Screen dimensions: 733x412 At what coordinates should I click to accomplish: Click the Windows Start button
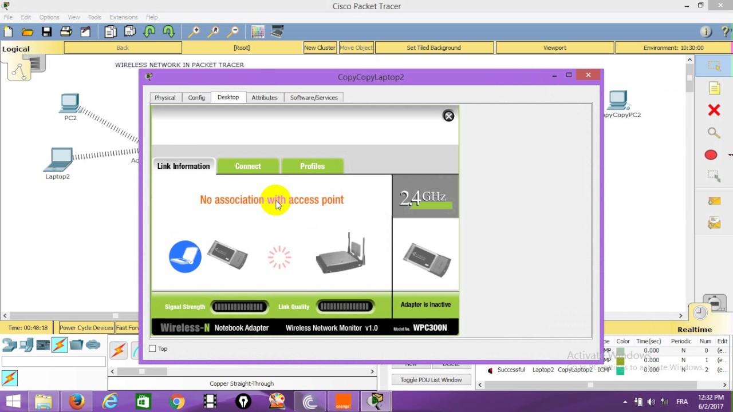(x=13, y=402)
